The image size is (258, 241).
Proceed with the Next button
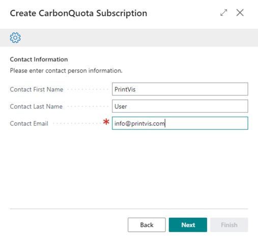pyautogui.click(x=188, y=225)
